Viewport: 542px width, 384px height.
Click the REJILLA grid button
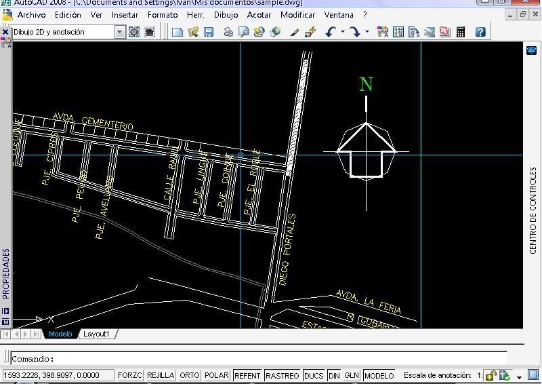(x=161, y=375)
